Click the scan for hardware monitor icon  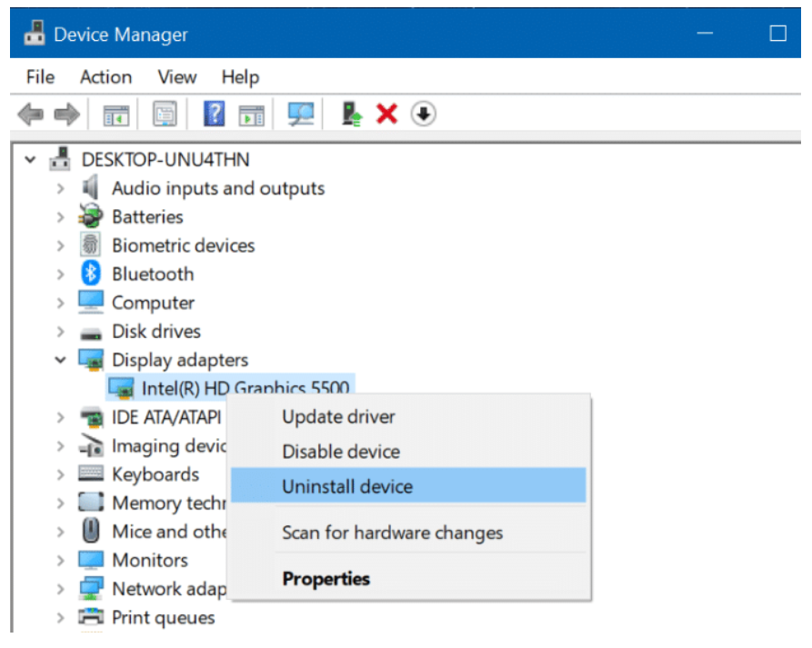tap(301, 114)
